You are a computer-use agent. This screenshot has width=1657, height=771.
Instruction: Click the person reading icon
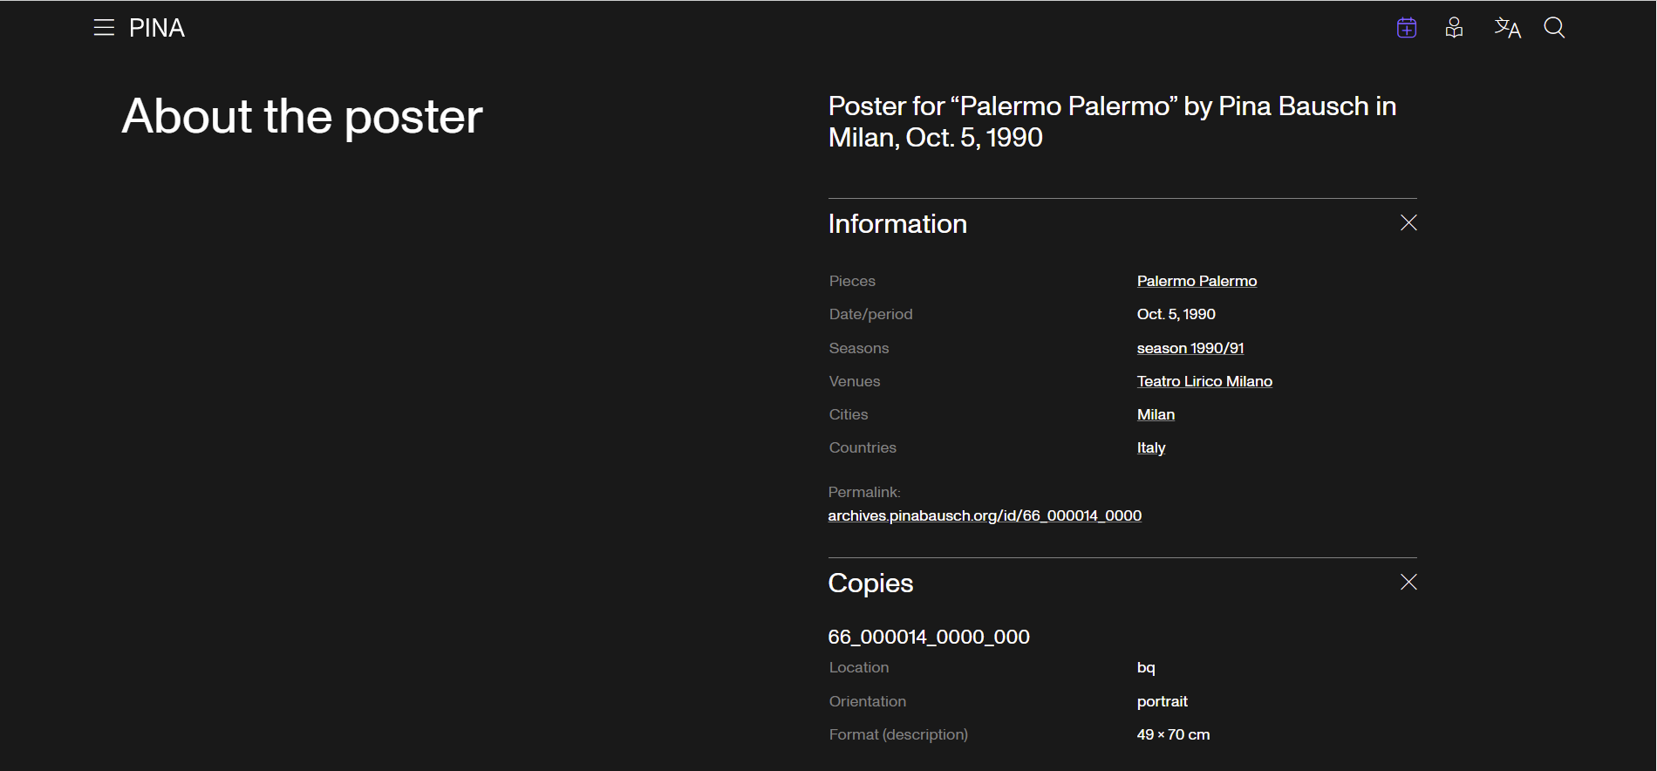1454,28
